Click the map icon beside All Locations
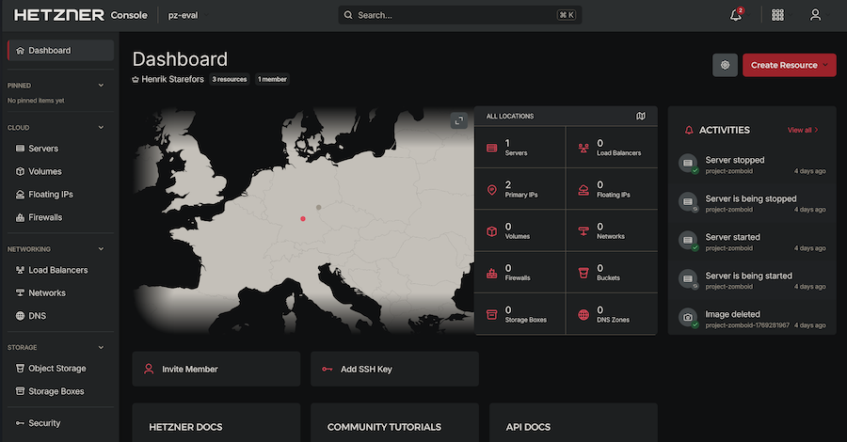The width and height of the screenshot is (847, 442). pos(641,116)
